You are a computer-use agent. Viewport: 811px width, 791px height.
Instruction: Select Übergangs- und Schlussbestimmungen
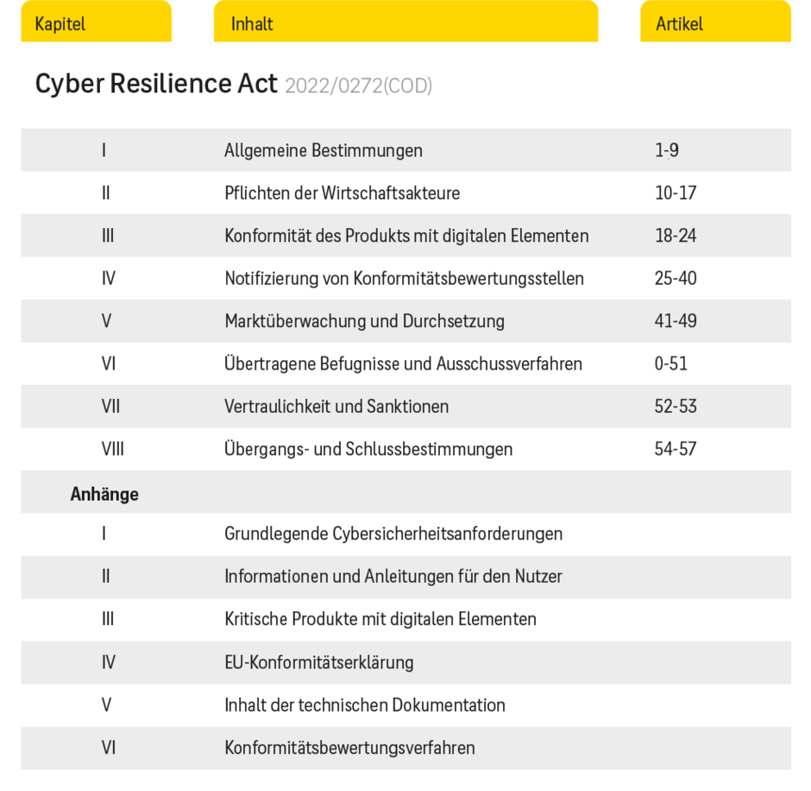point(368,449)
